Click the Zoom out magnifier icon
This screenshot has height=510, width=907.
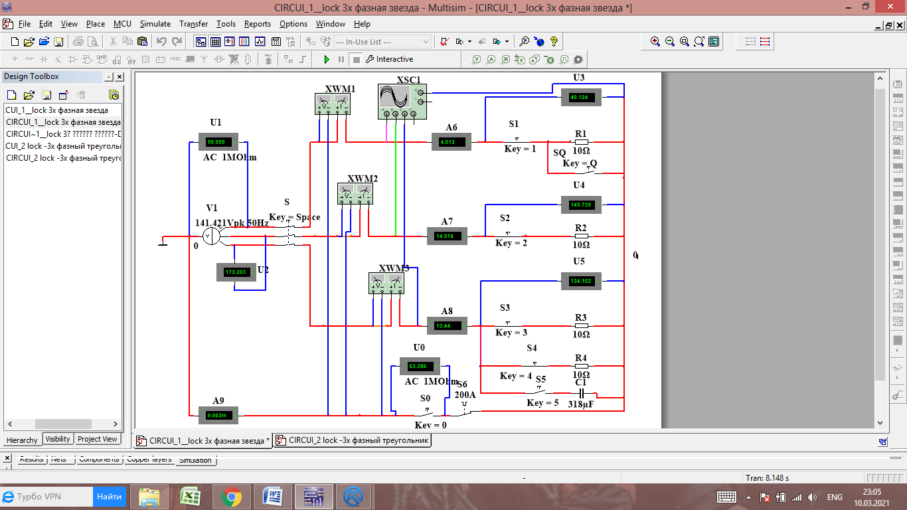tap(670, 41)
